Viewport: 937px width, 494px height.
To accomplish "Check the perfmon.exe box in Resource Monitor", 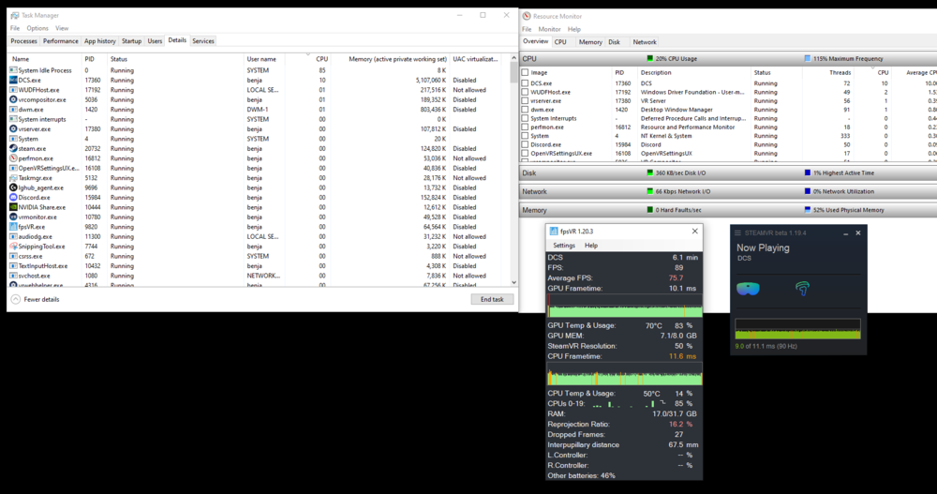I will click(525, 127).
